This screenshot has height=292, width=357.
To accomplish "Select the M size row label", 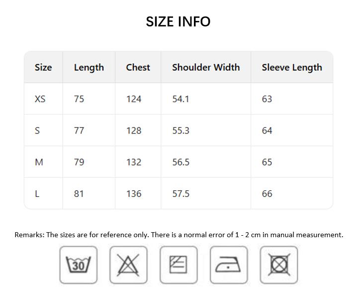I will [39, 162].
